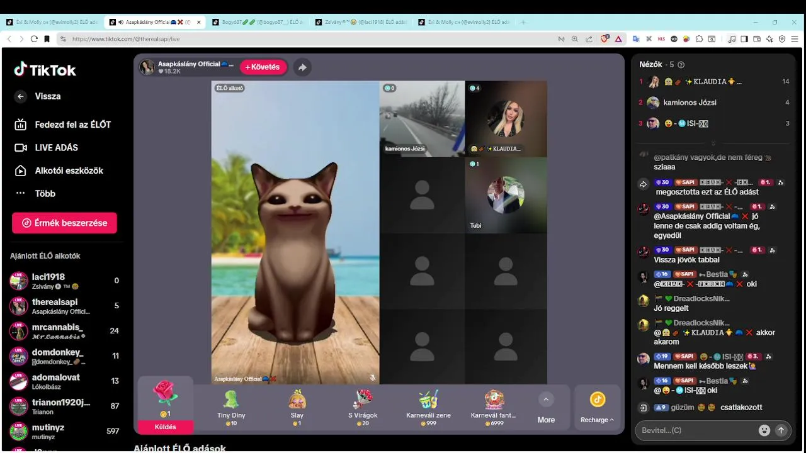Click the Brave VPN shield icon
The height and width of the screenshot is (453, 806).
[x=782, y=39]
